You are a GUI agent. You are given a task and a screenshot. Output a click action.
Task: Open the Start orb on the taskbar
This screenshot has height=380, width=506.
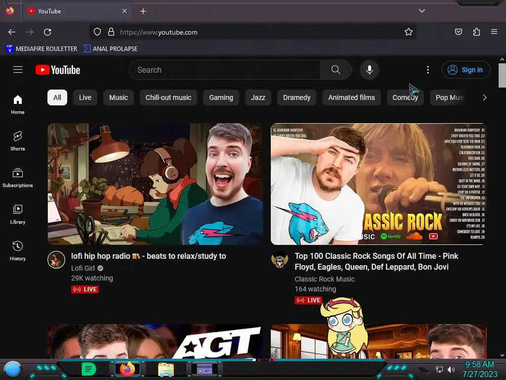coord(12,369)
